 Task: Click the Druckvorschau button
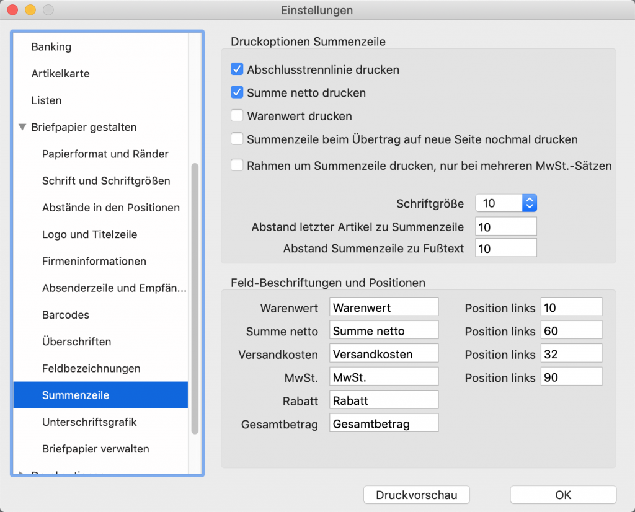(x=416, y=495)
